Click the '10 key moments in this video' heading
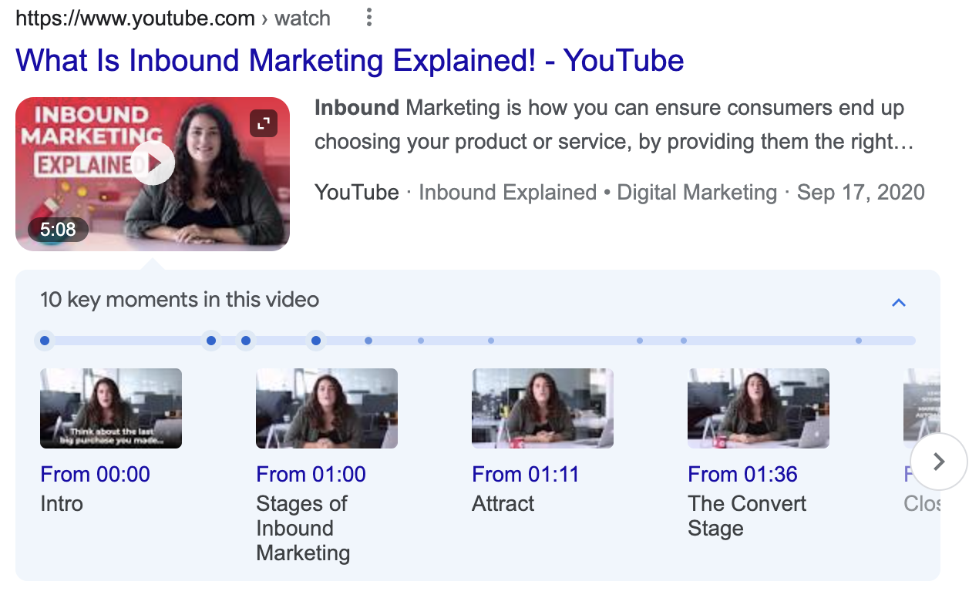 [180, 300]
